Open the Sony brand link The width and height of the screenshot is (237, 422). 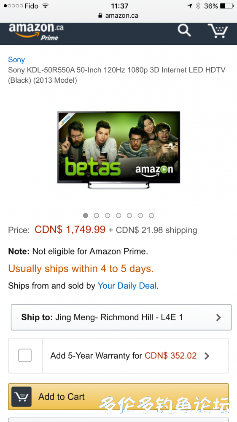[x=16, y=60]
